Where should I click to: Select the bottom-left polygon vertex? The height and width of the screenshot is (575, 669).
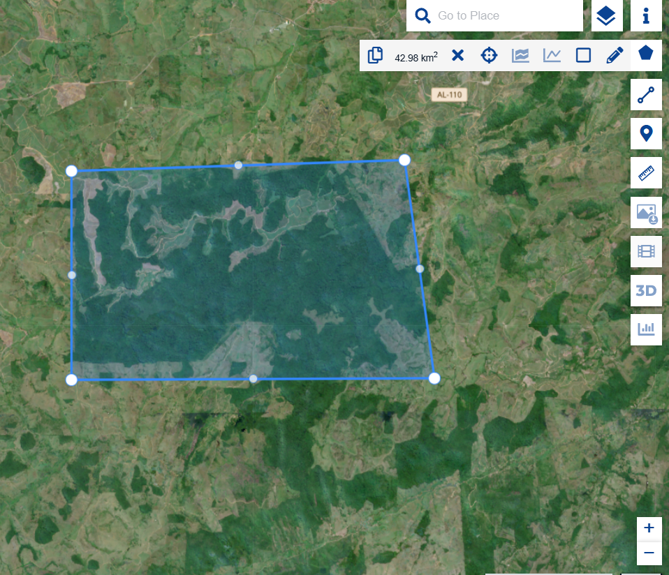[72, 380]
